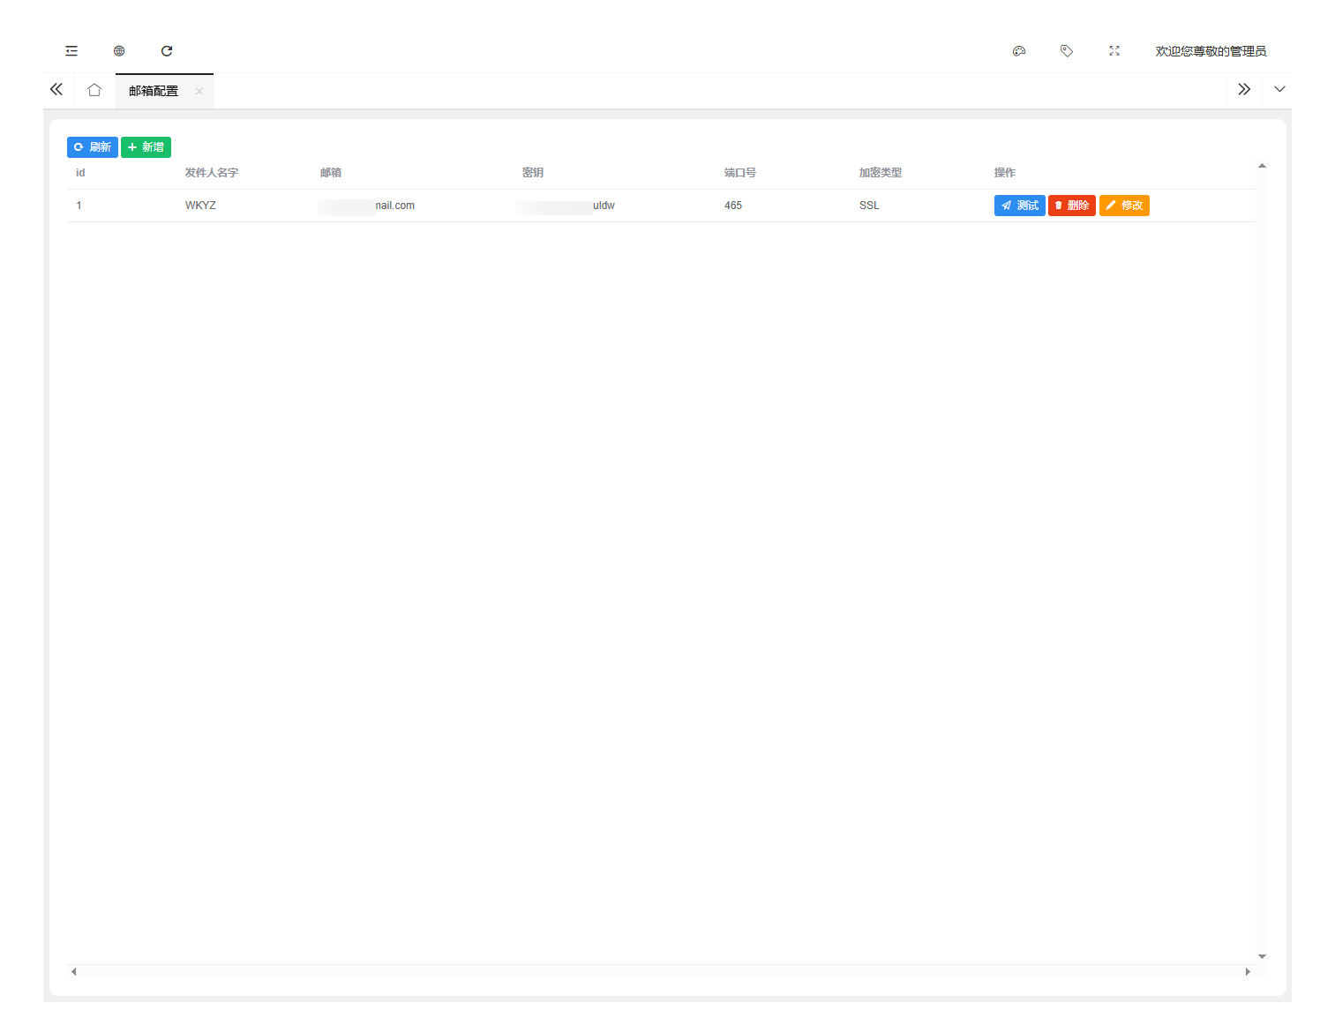1335x1033 pixels.
Task: Go to the home tab icon
Action: (94, 90)
